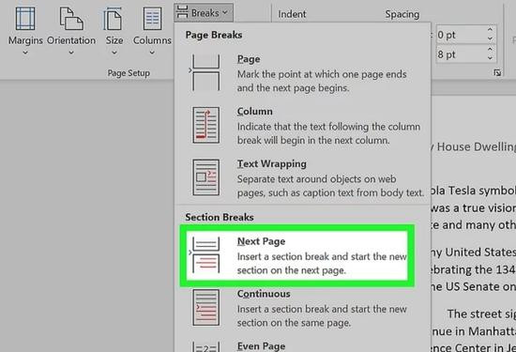Image resolution: width=516 pixels, height=352 pixels.
Task: Click the Text Wrapping break icon
Action: (206, 177)
